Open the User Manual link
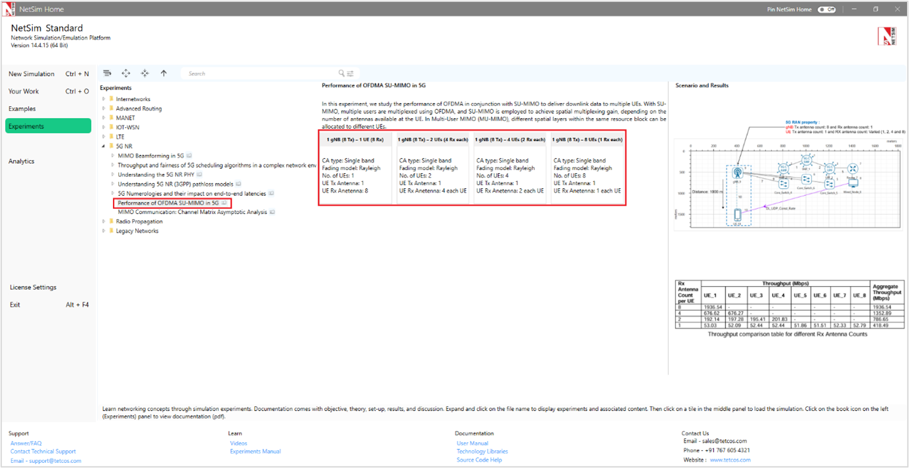Viewport: 909px width, 468px height. click(473, 443)
